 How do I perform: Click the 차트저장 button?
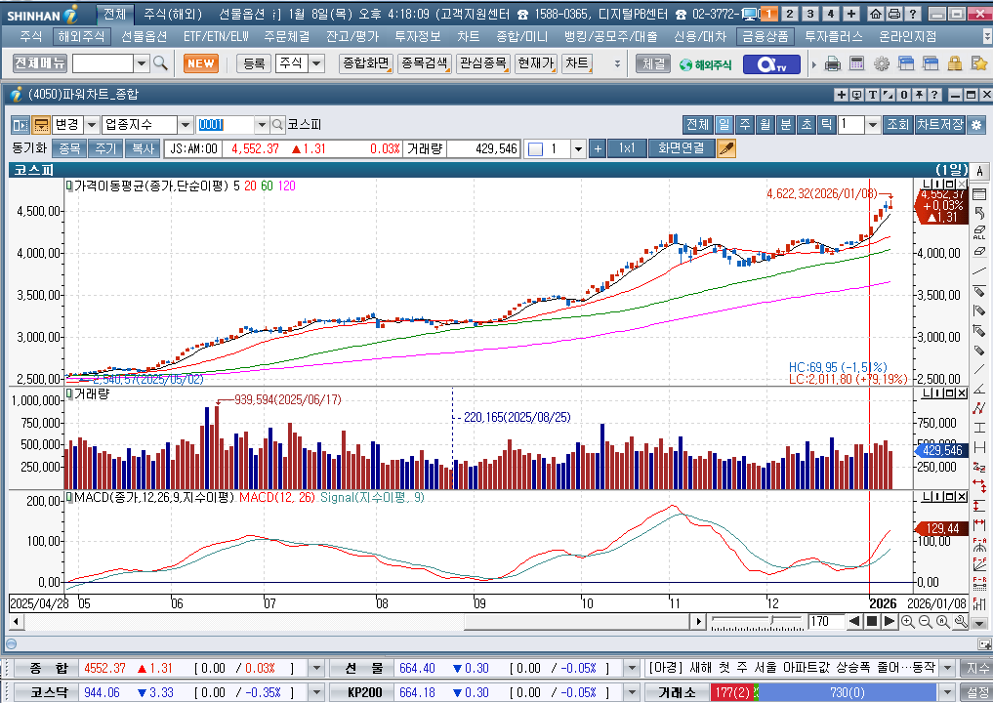coord(940,125)
